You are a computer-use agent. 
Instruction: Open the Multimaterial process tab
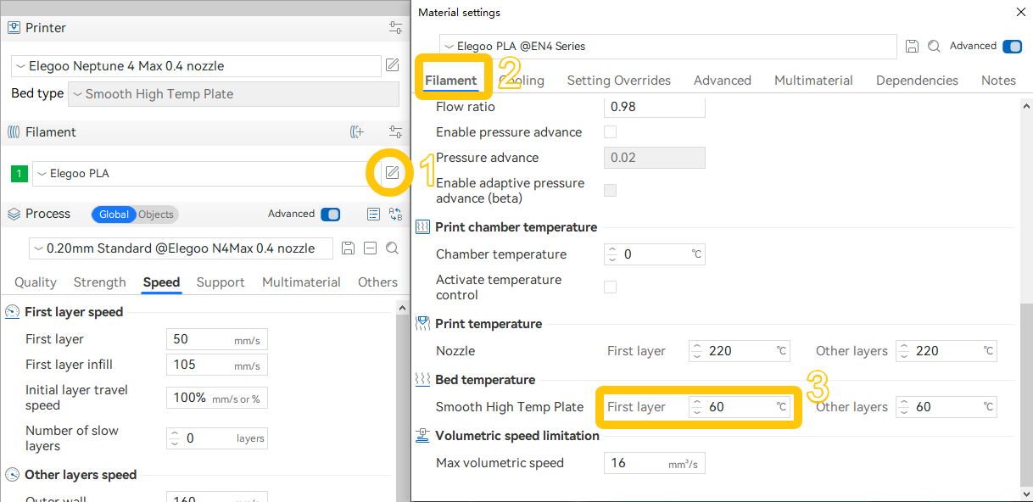coord(301,282)
